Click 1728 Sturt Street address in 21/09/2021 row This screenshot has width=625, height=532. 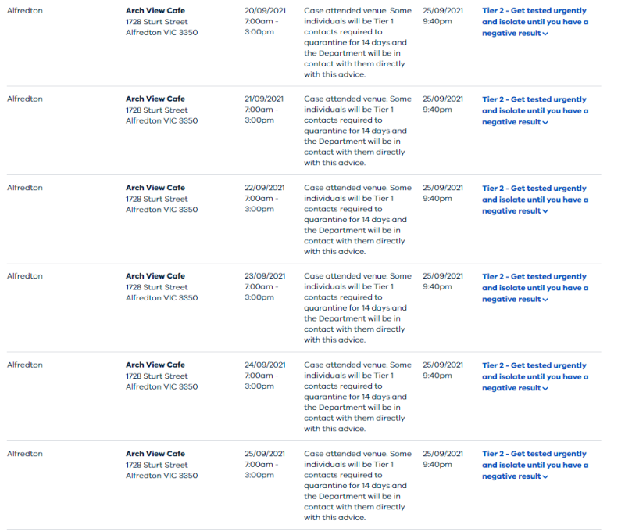pos(157,110)
